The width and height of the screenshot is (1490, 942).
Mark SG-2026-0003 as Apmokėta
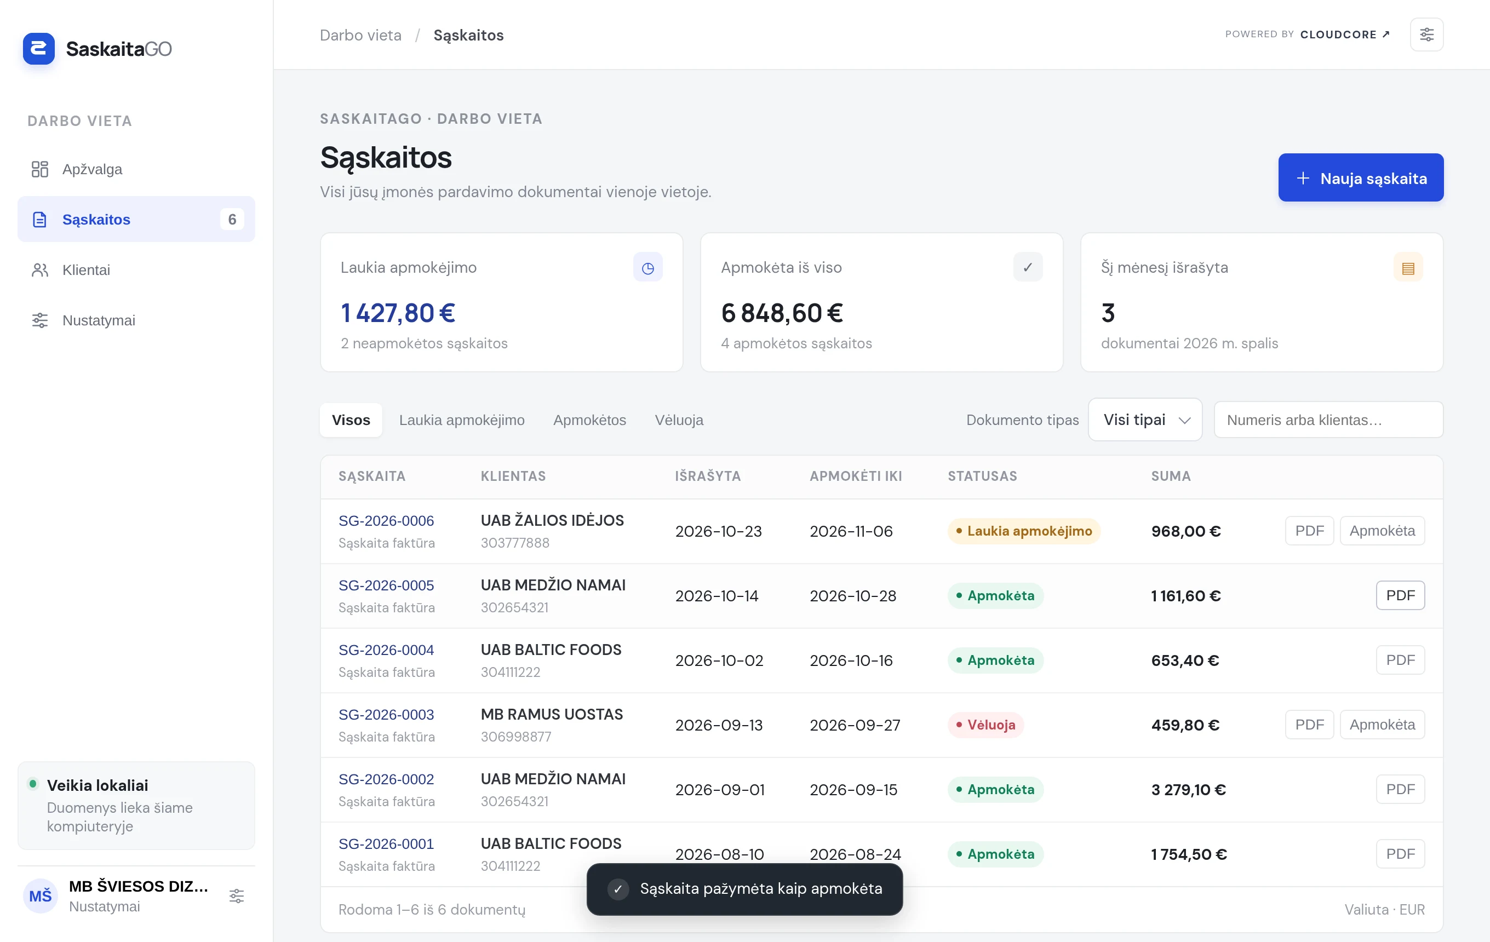click(1382, 724)
